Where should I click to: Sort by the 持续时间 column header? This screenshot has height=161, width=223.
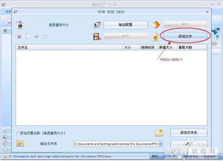[x=149, y=48]
